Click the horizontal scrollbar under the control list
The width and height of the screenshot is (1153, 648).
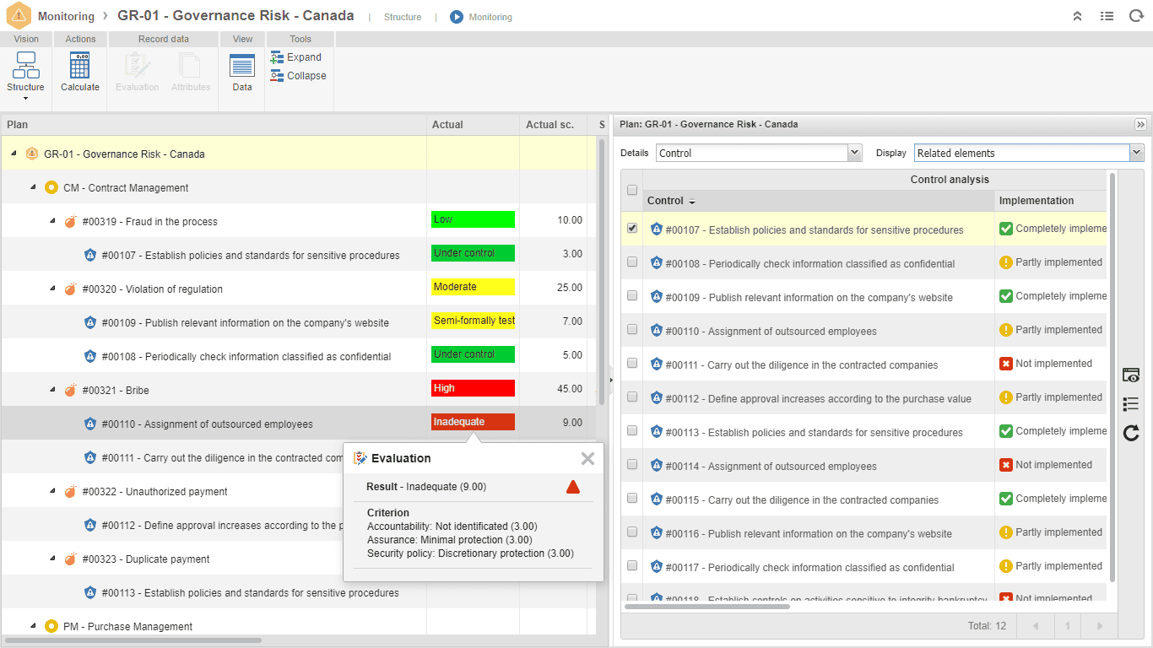pyautogui.click(x=707, y=606)
